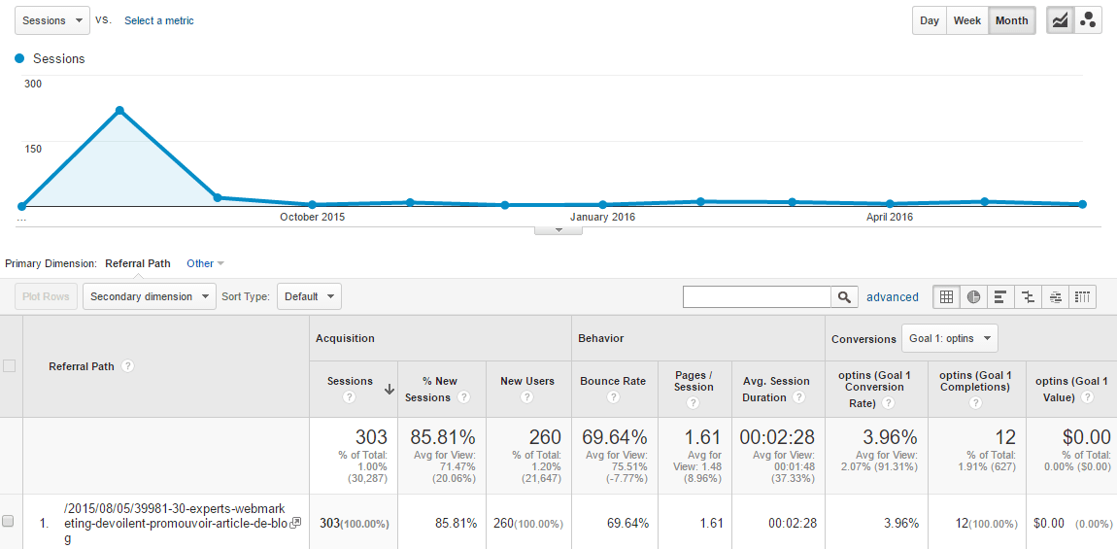Set chart granularity to Week
Screen dimensions: 1117x549
pyautogui.click(x=966, y=20)
